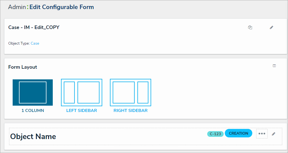Click the Object Type label text

[19, 43]
